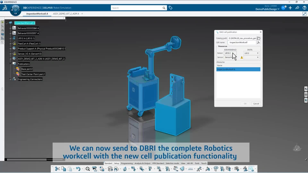The height and width of the screenshot is (173, 308).
Task: Click the Paste clipboard icon in the toolbar
Action: point(70,169)
